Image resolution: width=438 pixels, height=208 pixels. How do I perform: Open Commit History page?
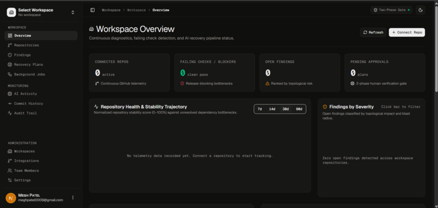coord(41,103)
